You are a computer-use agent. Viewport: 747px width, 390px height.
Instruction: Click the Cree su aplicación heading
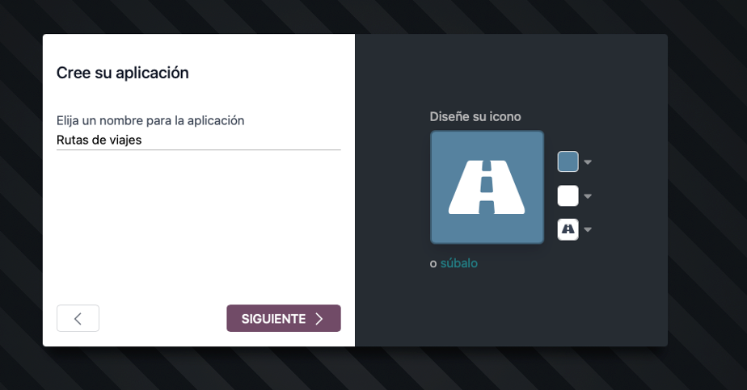[x=122, y=73]
